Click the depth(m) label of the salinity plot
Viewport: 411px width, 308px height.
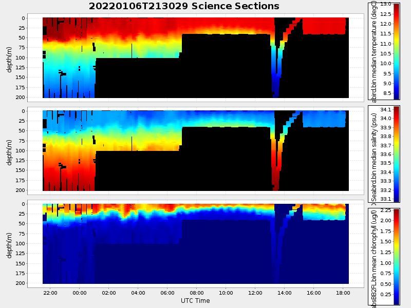(x=9, y=151)
